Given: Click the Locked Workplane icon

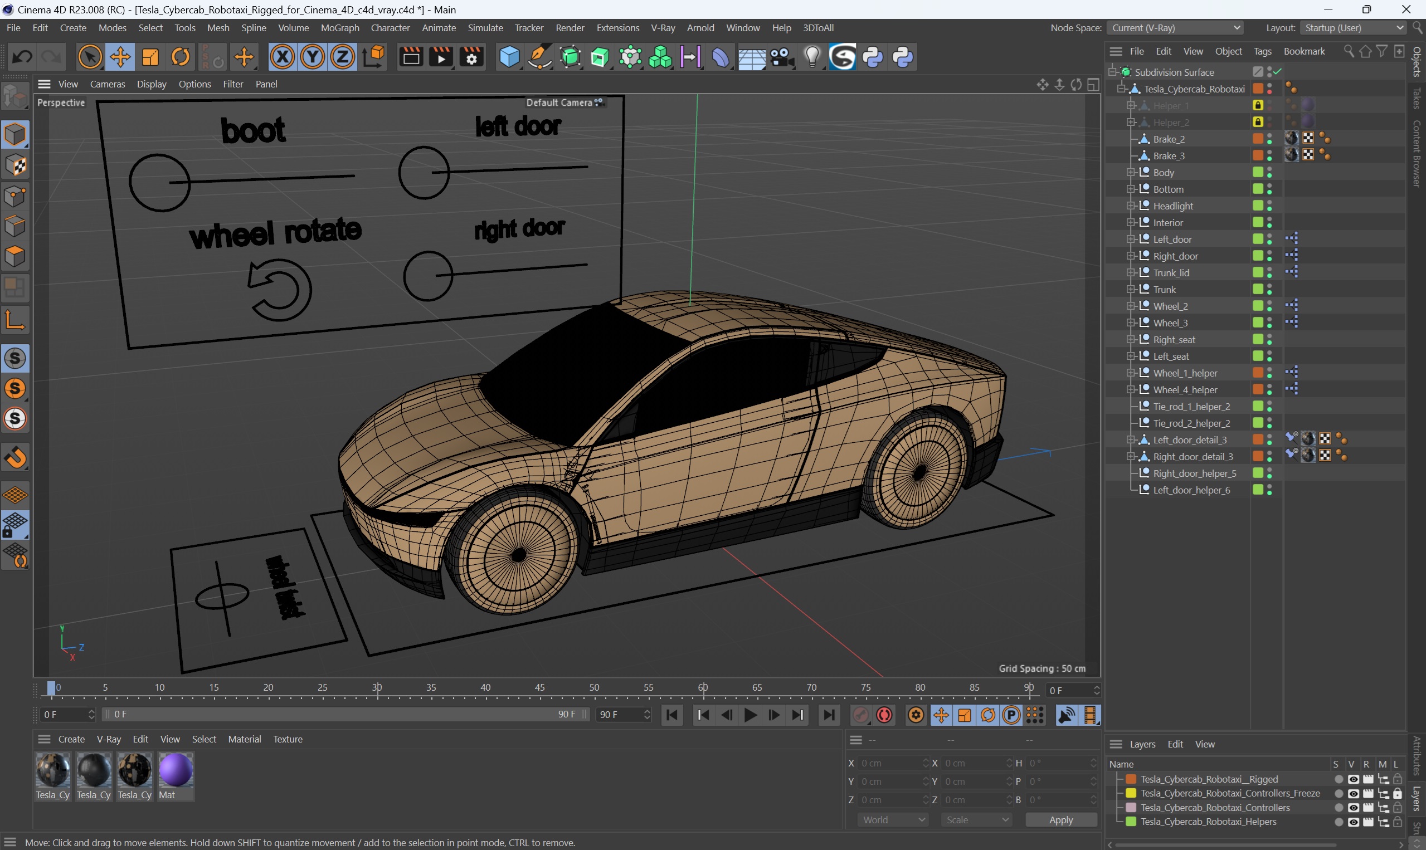Looking at the screenshot, I should coord(15,525).
